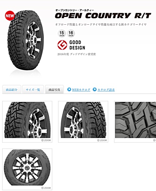Open the left-angle tire thumbnail image
Image resolution: width=156 pixels, height=191 pixels.
(27, 120)
